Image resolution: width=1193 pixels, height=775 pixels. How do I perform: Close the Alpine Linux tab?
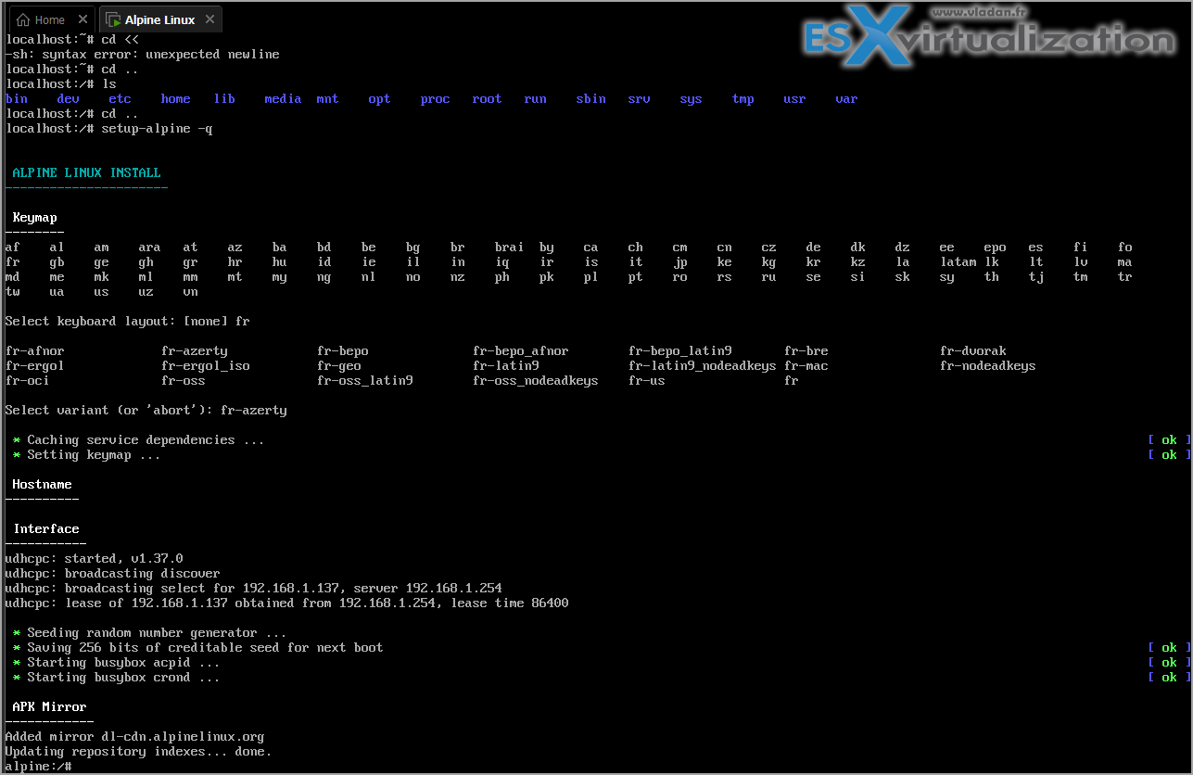pyautogui.click(x=209, y=19)
